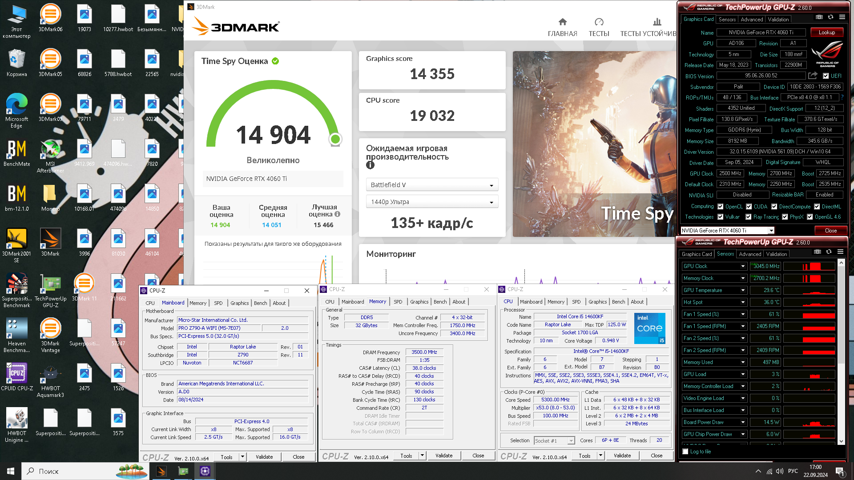The height and width of the screenshot is (480, 854).
Task: Open GPU selection dropdown NVIDIA GeForce RTX 4060 Ti
Action: [728, 230]
